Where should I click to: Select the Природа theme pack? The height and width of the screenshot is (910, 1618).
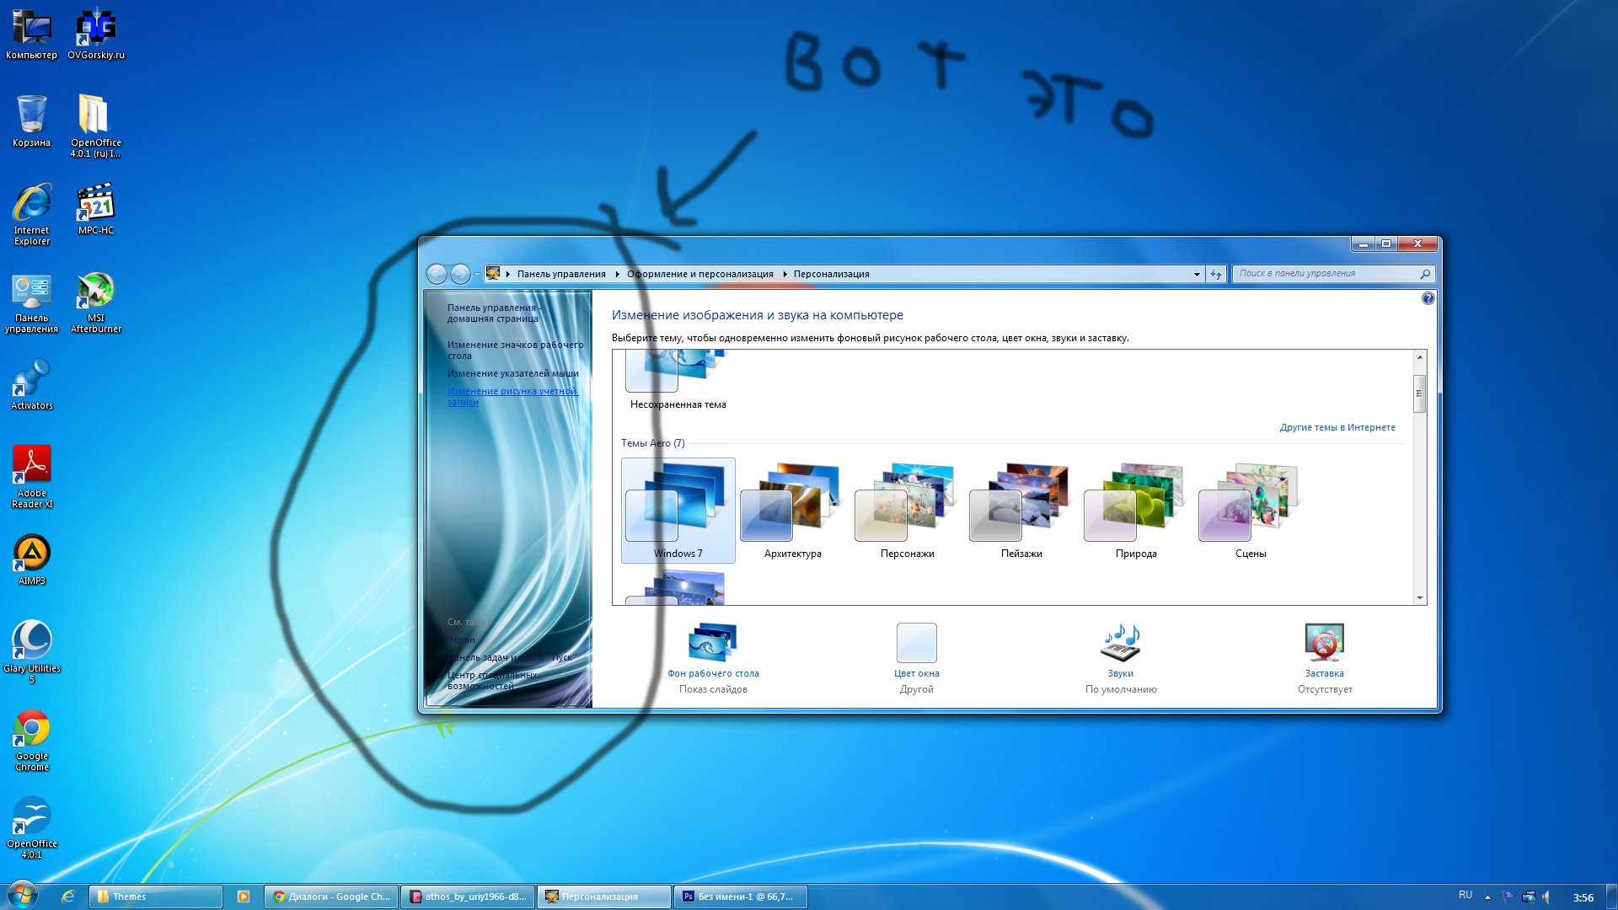pos(1134,506)
